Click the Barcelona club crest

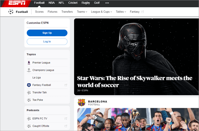(82, 103)
